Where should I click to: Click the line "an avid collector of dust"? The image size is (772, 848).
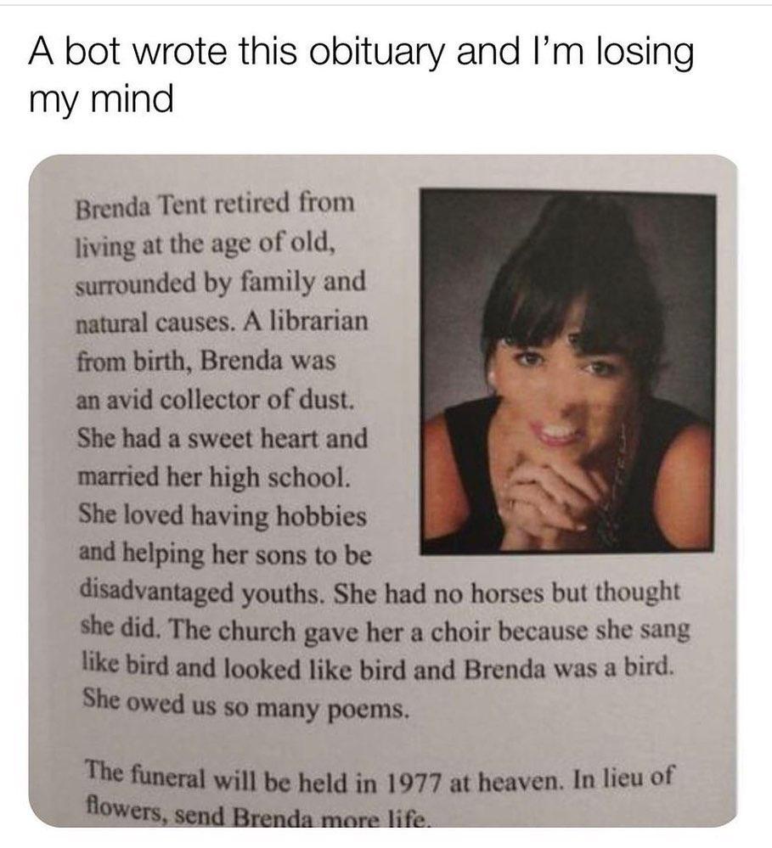(x=214, y=401)
